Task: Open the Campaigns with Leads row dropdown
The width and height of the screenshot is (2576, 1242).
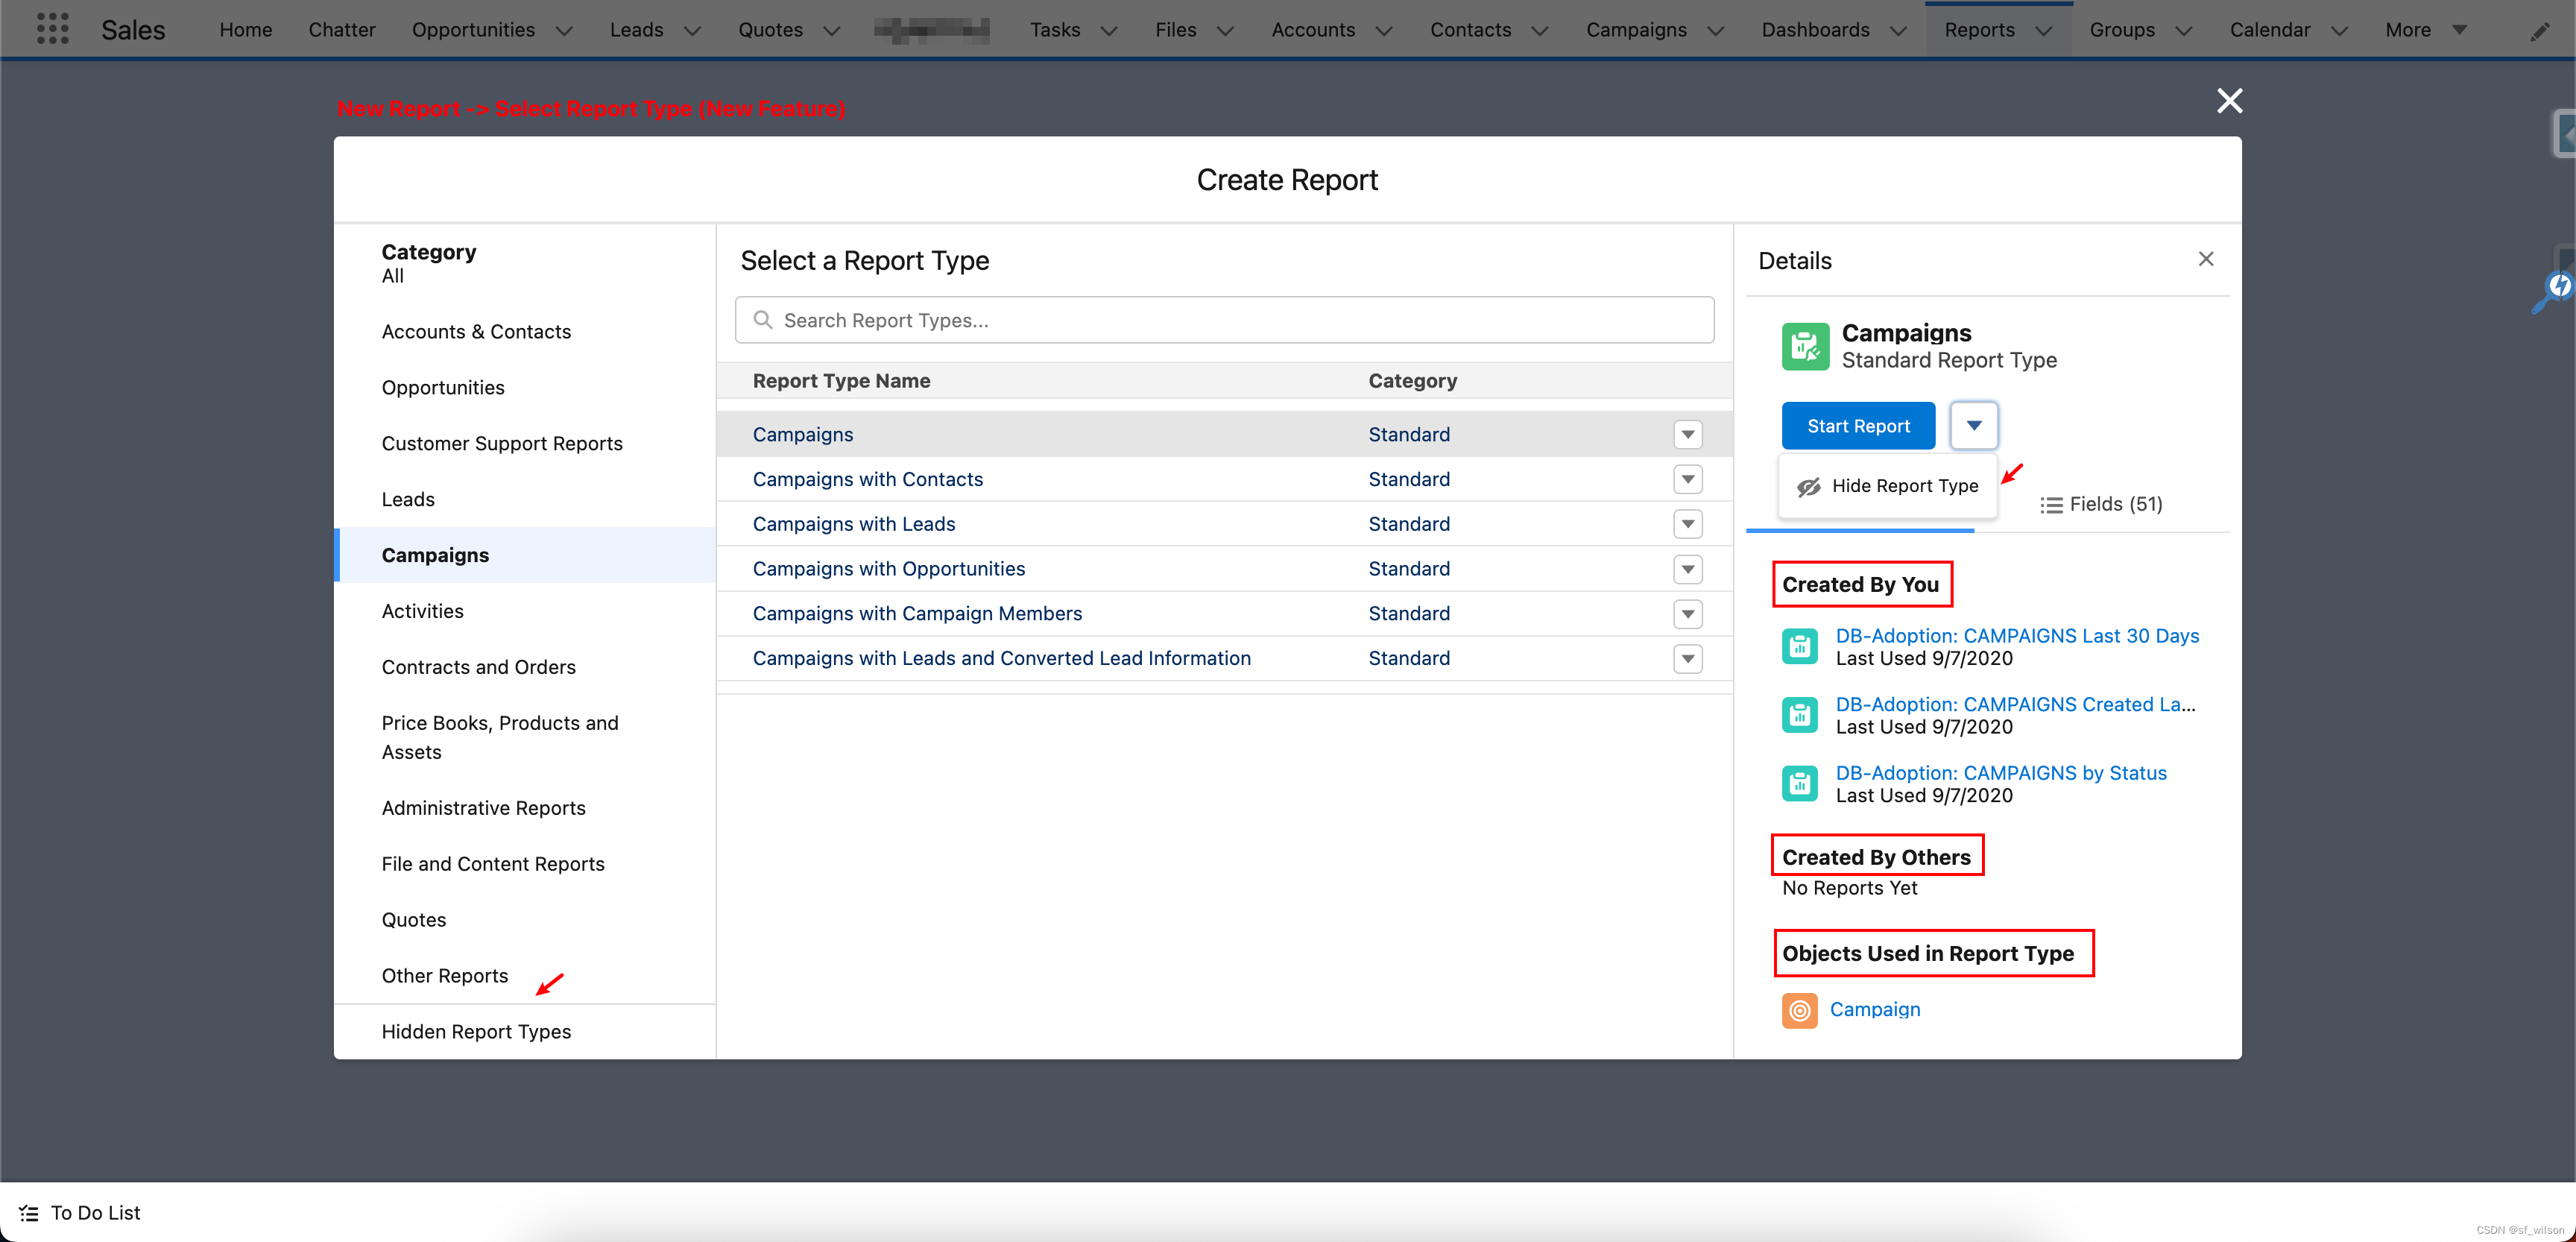Action: (1687, 524)
